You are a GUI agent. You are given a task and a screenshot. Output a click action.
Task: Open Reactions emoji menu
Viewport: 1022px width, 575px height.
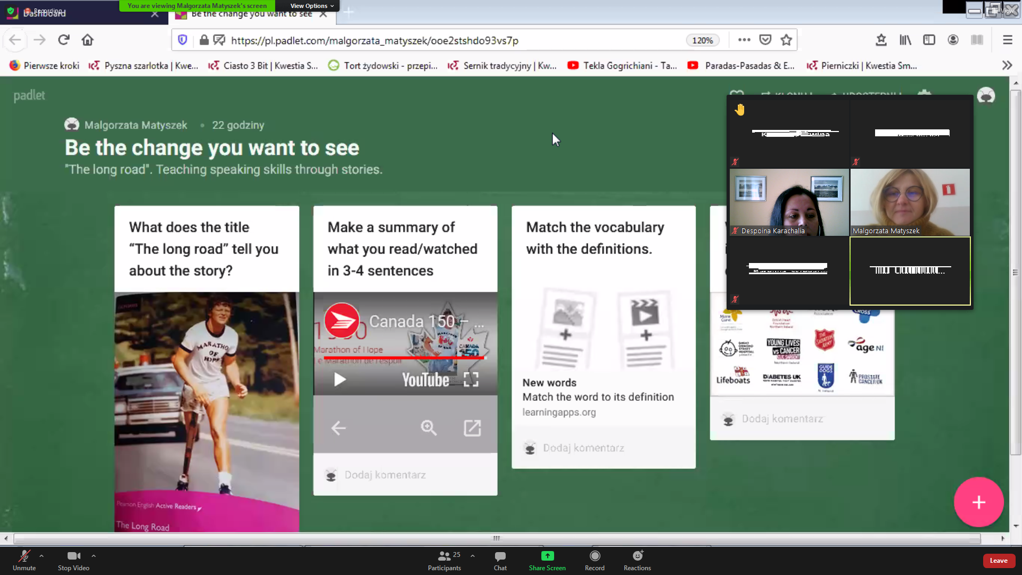[637, 556]
